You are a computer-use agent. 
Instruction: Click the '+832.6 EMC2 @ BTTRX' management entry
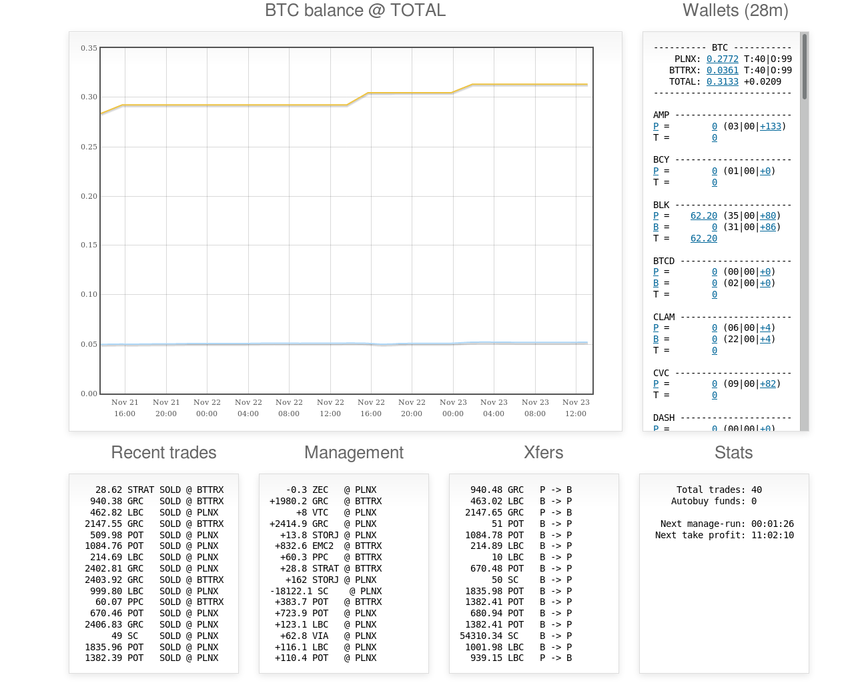point(328,546)
